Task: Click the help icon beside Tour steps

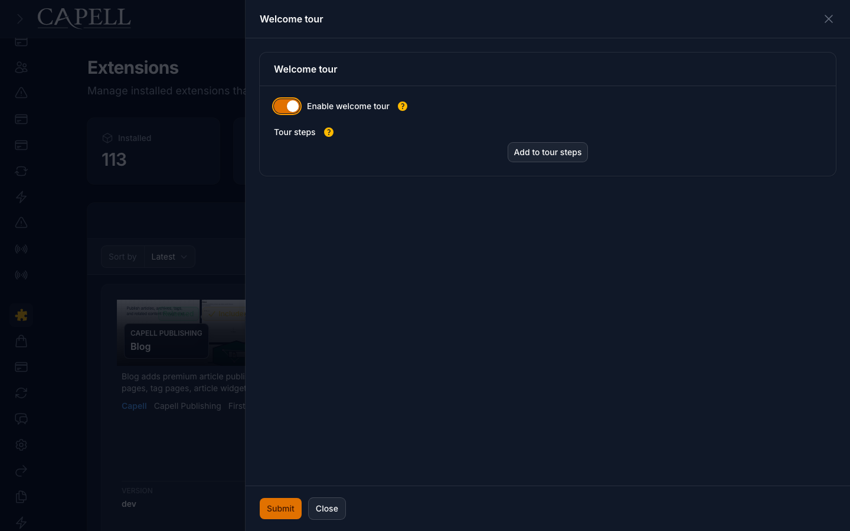Action: point(329,132)
